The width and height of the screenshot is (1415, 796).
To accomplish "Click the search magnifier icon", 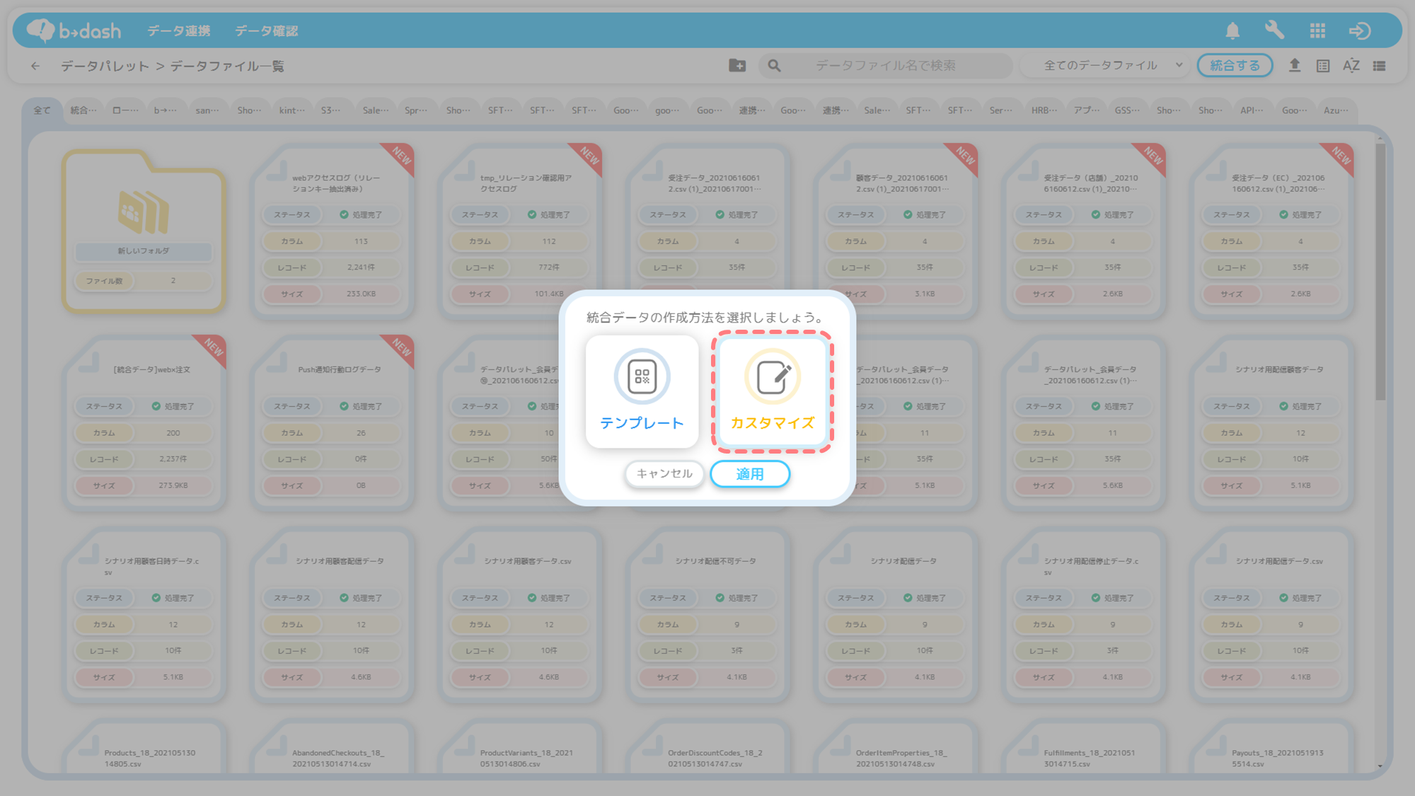I will pyautogui.click(x=775, y=65).
